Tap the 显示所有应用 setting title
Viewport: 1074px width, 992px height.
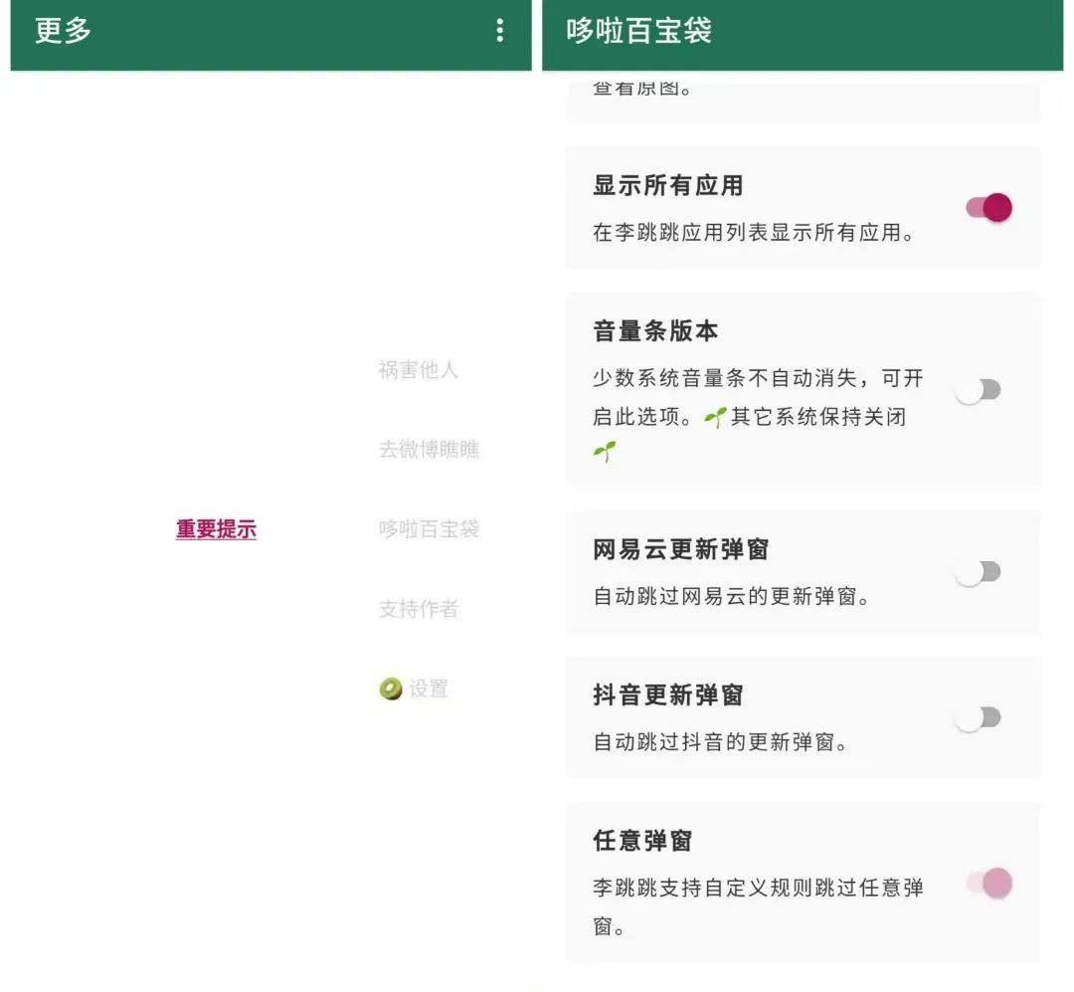tap(667, 186)
